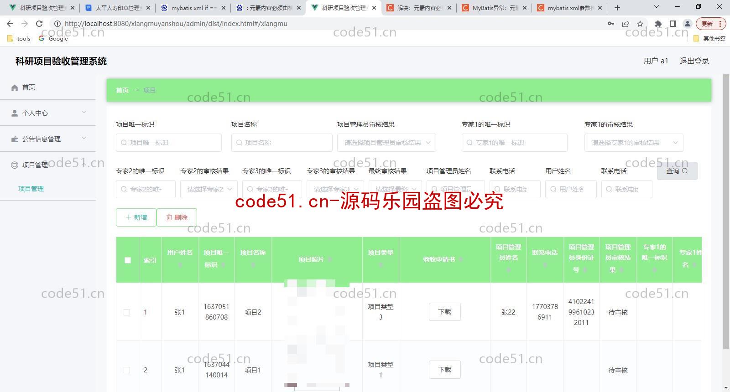The height and width of the screenshot is (392, 730).
Task: Toggle browser side panel icon
Action: (673, 24)
